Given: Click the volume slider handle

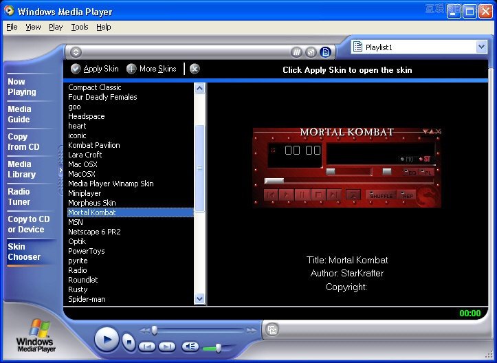Looking at the screenshot, I should pos(219,348).
